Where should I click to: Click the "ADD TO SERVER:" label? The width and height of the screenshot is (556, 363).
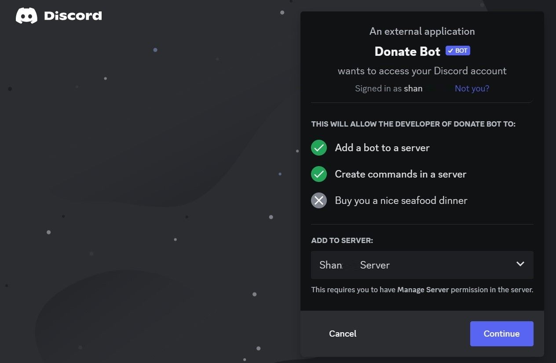click(x=342, y=241)
